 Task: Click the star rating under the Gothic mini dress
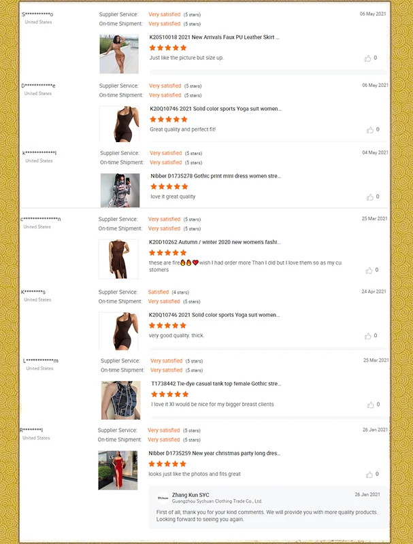(169, 186)
